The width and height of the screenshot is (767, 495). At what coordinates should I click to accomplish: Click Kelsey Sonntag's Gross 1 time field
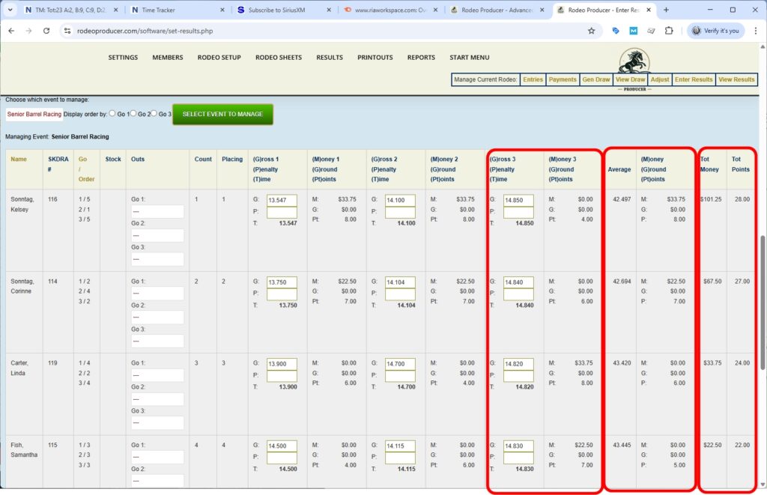coord(282,200)
